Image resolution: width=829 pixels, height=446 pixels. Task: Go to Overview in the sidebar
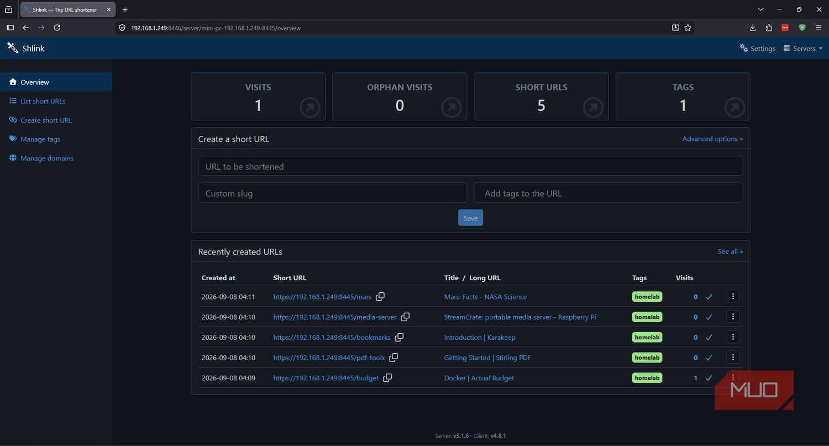point(56,82)
